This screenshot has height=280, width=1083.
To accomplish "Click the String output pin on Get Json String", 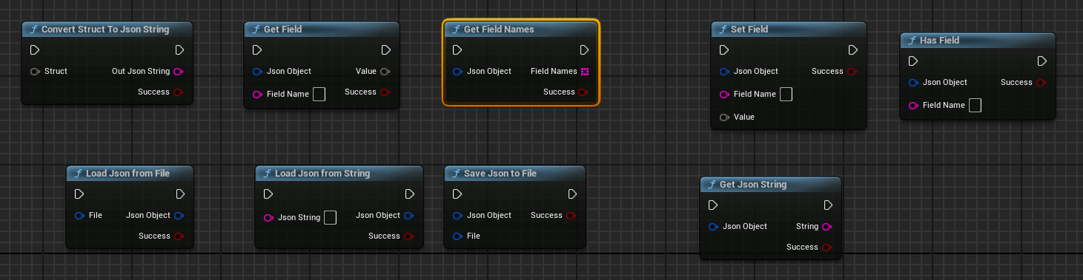I will [x=827, y=227].
